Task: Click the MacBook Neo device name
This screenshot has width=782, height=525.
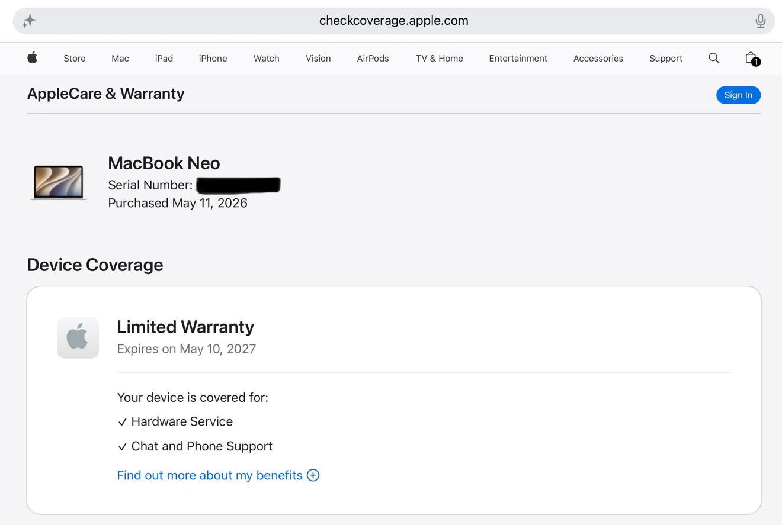Action: pos(164,163)
